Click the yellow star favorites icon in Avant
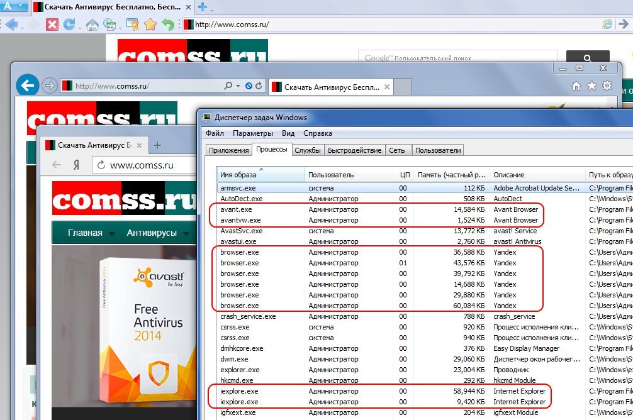 coord(150,25)
